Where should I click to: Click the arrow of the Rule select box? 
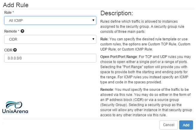click(93, 20)
